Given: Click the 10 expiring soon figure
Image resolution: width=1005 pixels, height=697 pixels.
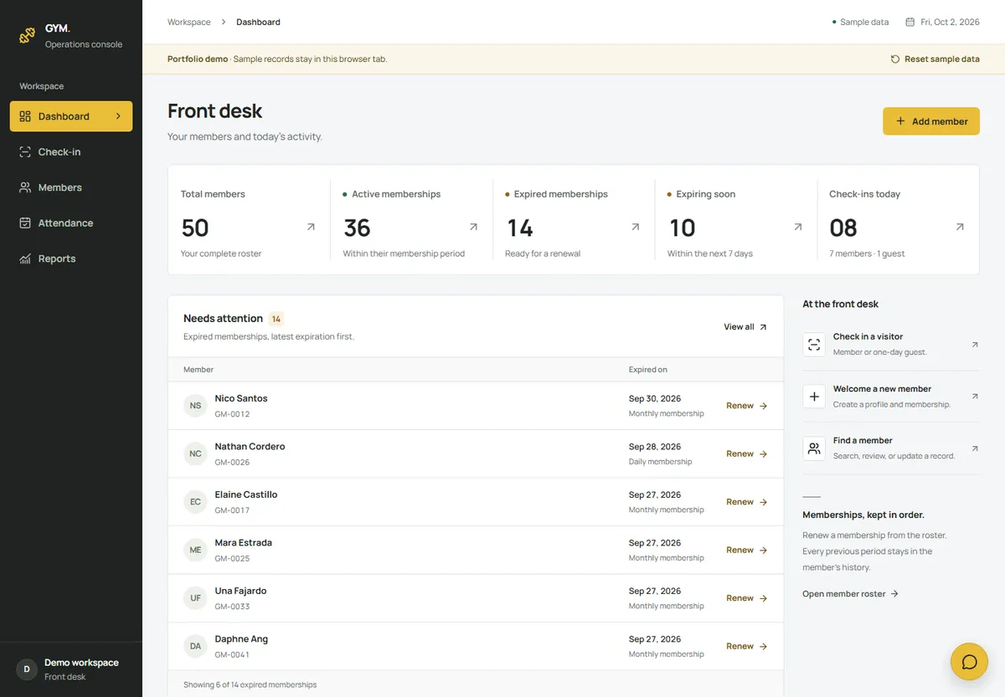Looking at the screenshot, I should 683,228.
